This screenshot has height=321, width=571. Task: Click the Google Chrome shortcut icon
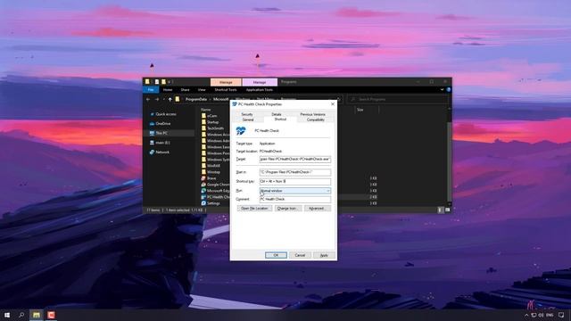click(x=203, y=185)
